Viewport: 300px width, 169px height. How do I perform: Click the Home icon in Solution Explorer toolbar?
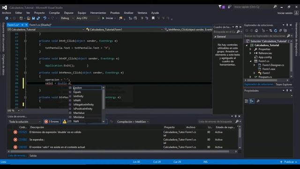coord(256,31)
